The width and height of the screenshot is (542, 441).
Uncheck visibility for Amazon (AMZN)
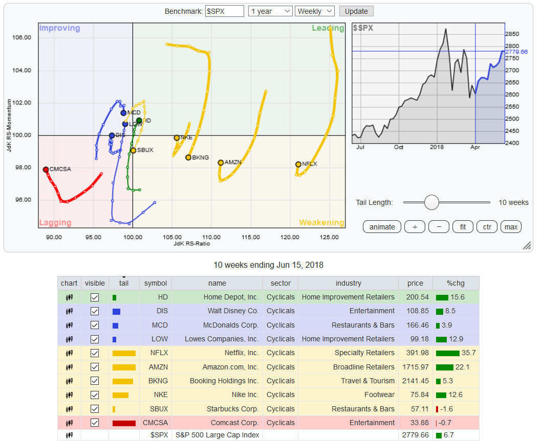point(94,367)
